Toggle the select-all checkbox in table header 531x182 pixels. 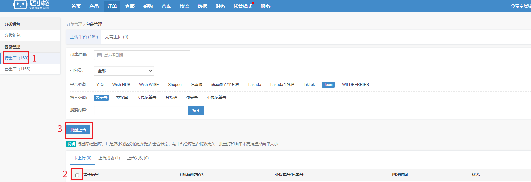[x=77, y=175]
